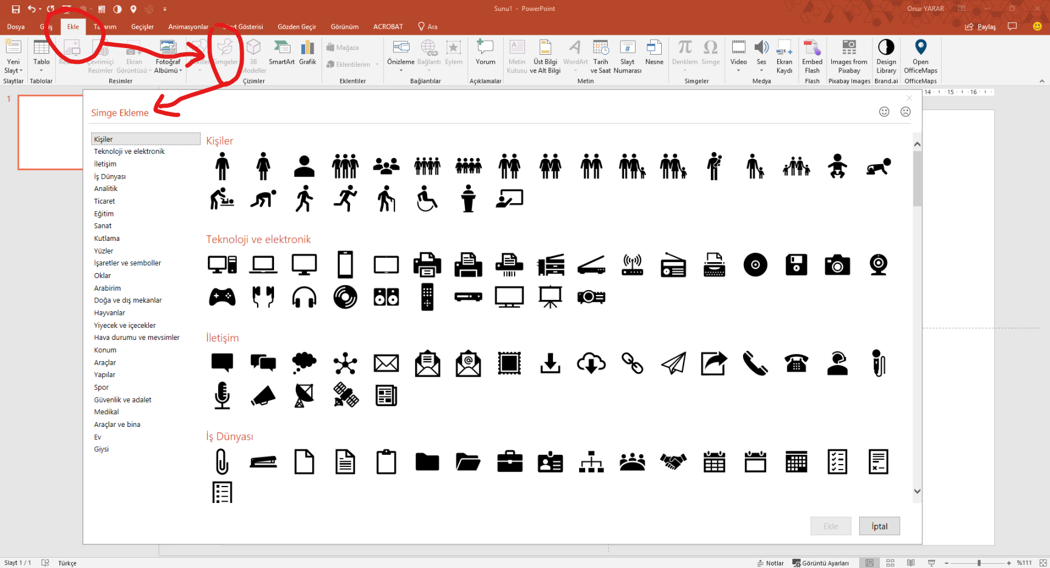Choose the briefcase icon
The height and width of the screenshot is (568, 1050).
tap(509, 462)
